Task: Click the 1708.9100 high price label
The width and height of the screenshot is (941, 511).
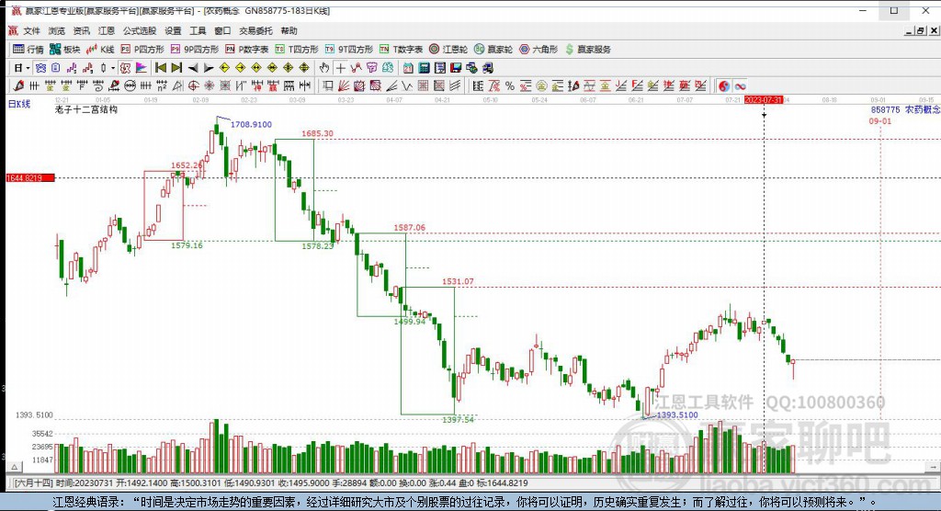Action: [251, 124]
